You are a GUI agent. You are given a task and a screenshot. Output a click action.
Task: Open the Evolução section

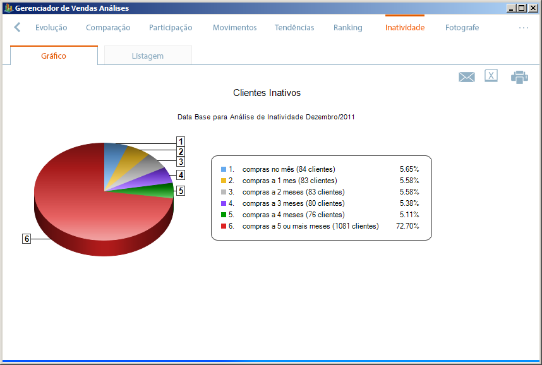pyautogui.click(x=51, y=28)
